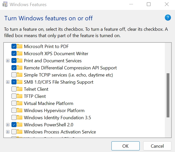
Task: Check Windows Identity Foundation 3.5 checkbox
Action: coord(14,117)
